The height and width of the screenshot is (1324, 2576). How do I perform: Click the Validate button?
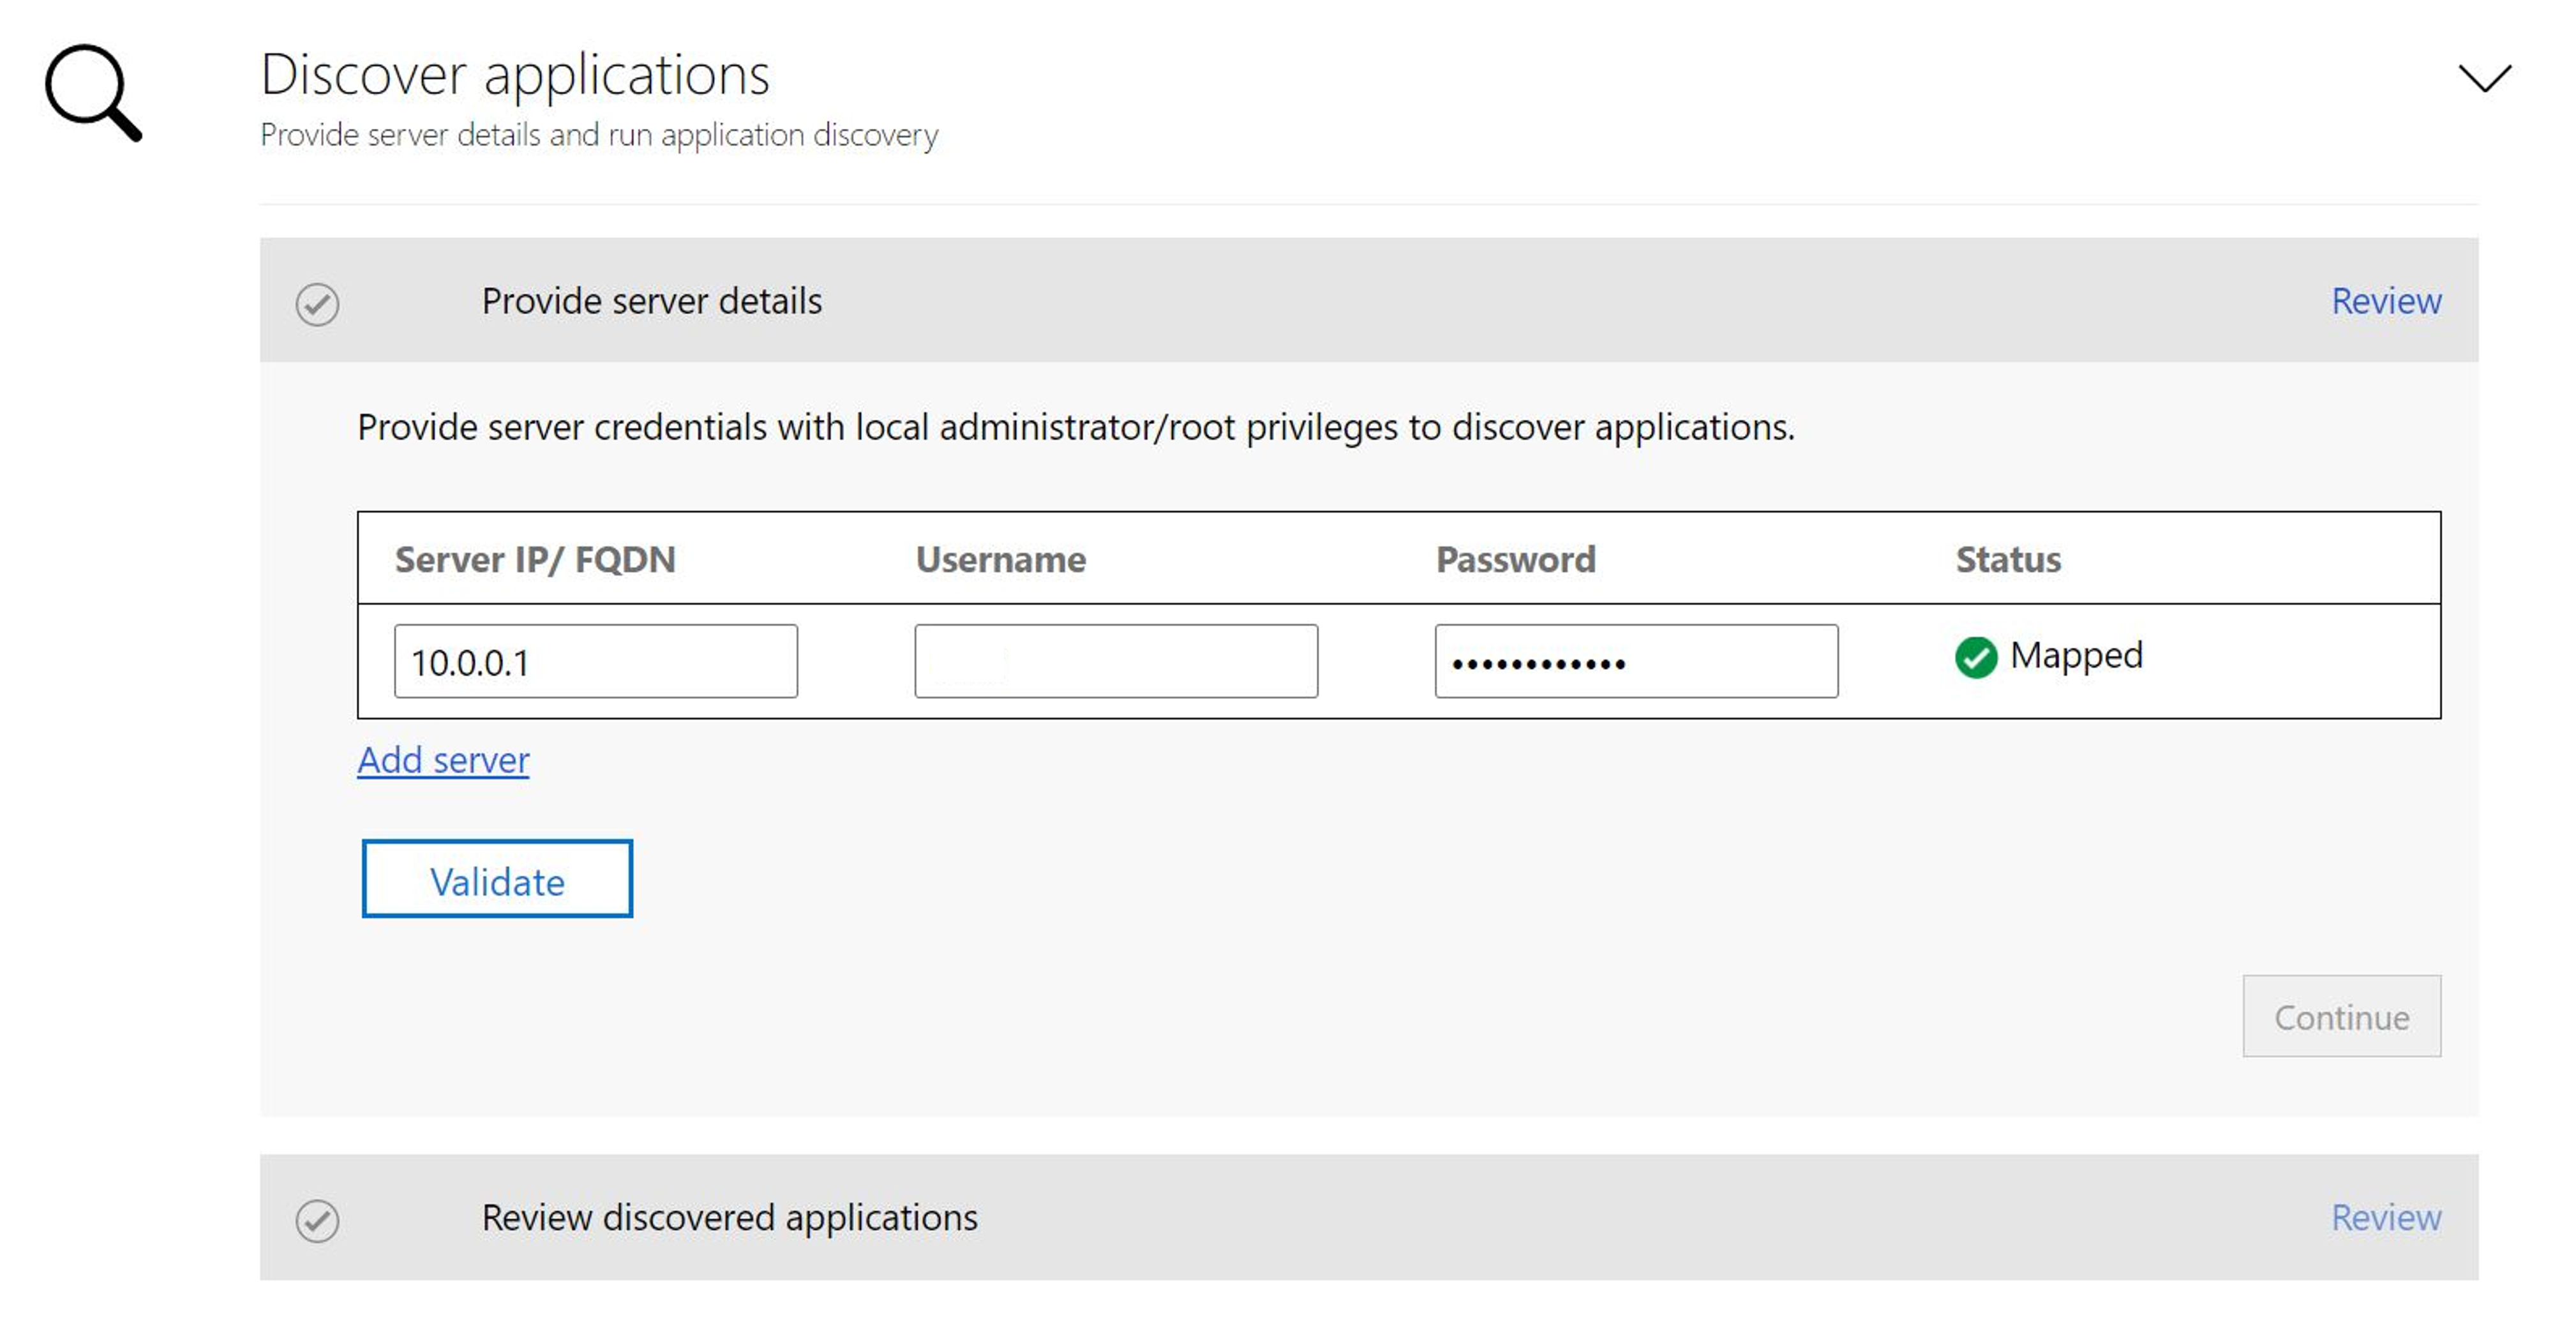[x=497, y=880]
